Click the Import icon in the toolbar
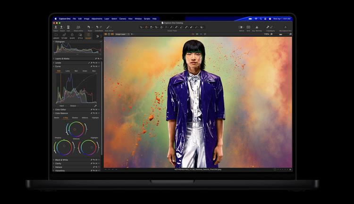The width and height of the screenshot is (354, 204). pos(56,27)
